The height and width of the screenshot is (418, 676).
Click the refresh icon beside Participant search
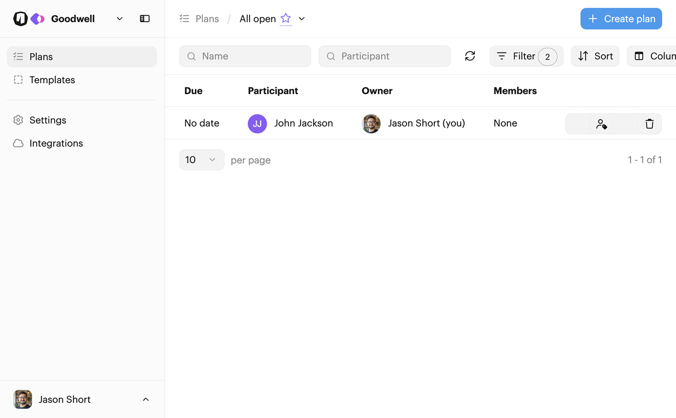click(x=470, y=56)
